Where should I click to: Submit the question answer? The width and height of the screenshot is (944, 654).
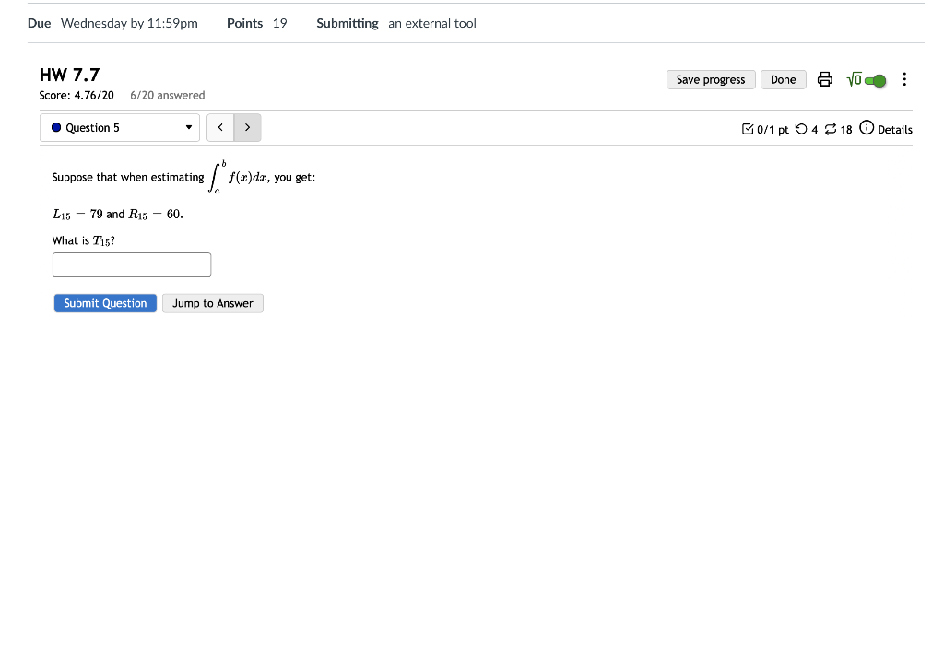tap(105, 303)
